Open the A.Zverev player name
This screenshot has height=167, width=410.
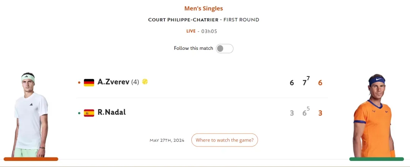[114, 82]
